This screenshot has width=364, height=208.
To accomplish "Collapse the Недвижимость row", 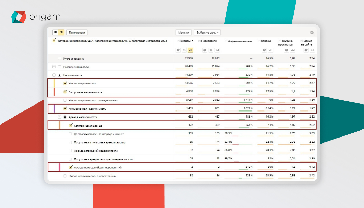I will [x=54, y=75].
